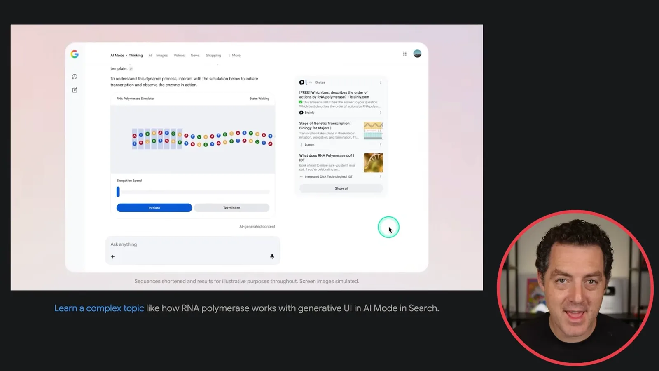
Task: Click the presenter's webcam circle
Action: click(575, 288)
